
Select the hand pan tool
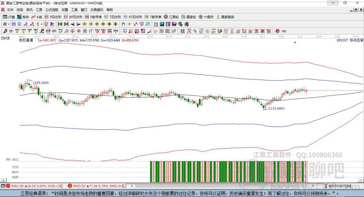point(123,24)
